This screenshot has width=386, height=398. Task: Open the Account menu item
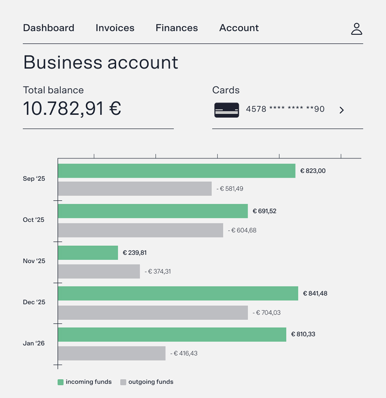click(239, 28)
